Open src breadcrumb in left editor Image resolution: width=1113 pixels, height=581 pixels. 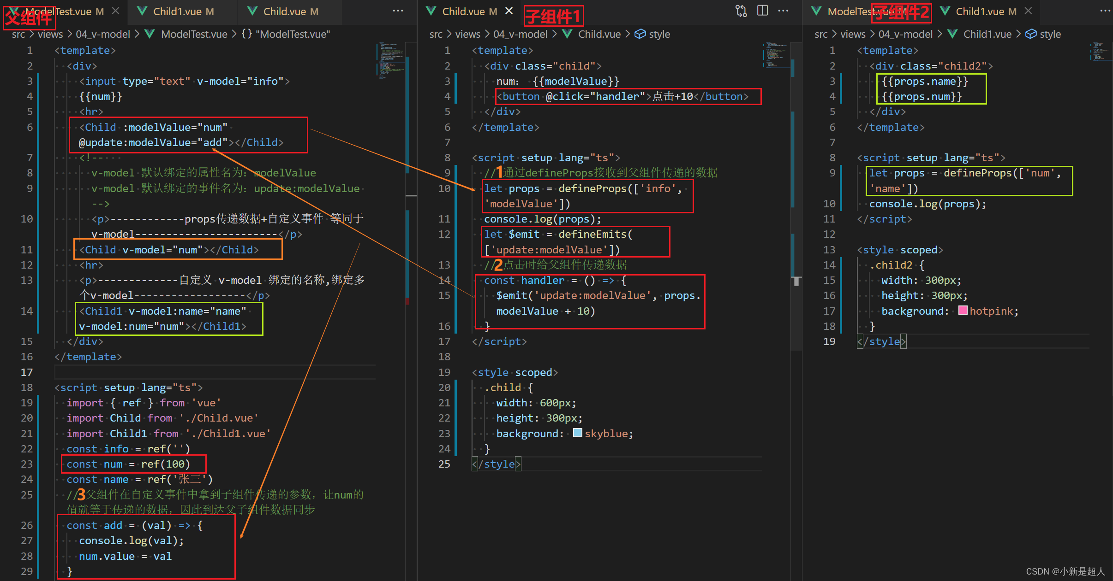click(18, 34)
